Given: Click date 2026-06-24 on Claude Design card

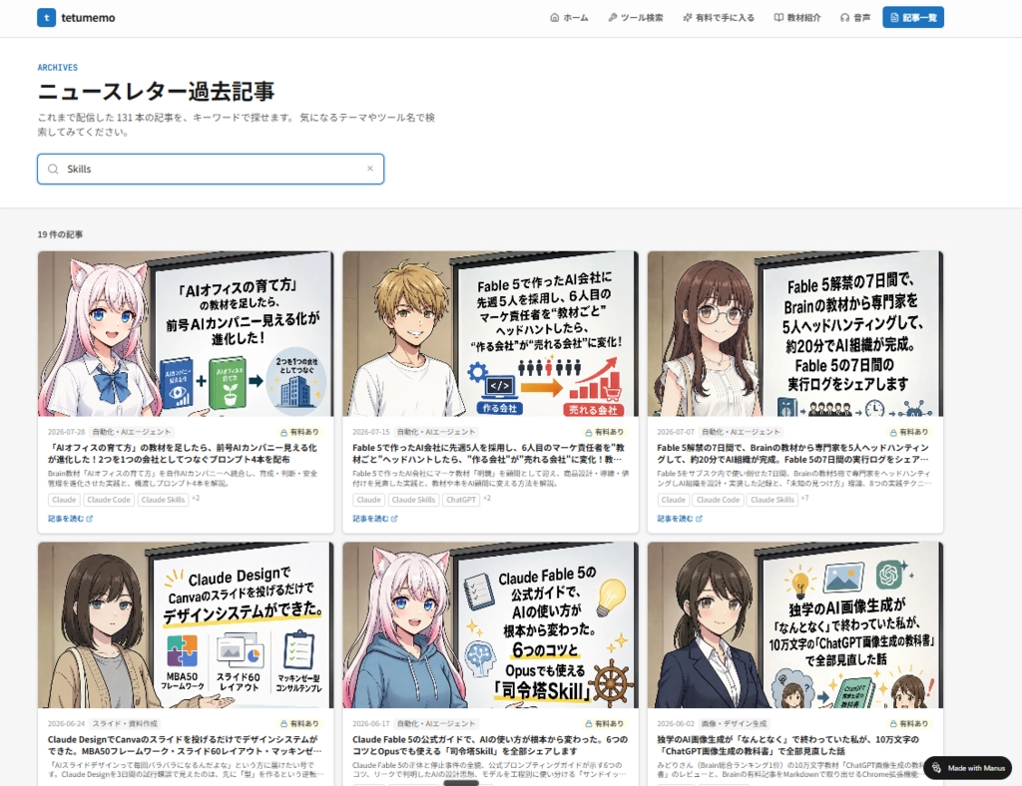Looking at the screenshot, I should [66, 723].
